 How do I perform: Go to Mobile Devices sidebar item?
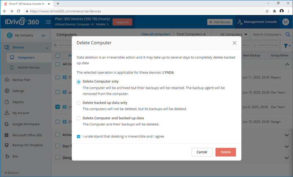tap(29, 68)
